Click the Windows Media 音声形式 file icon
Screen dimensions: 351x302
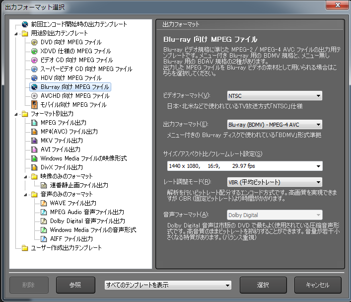44,230
